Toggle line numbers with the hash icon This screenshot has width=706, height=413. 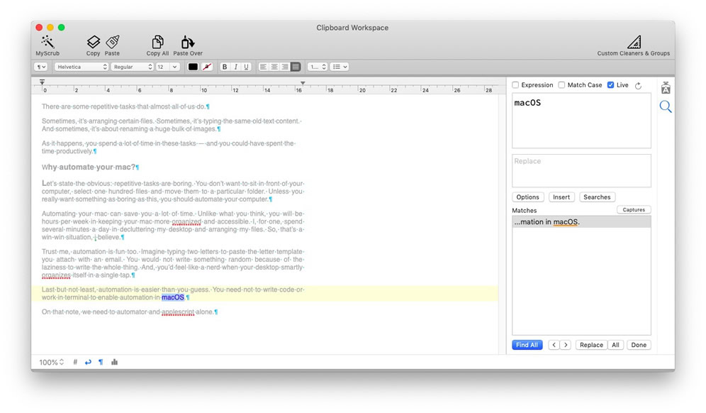point(75,362)
